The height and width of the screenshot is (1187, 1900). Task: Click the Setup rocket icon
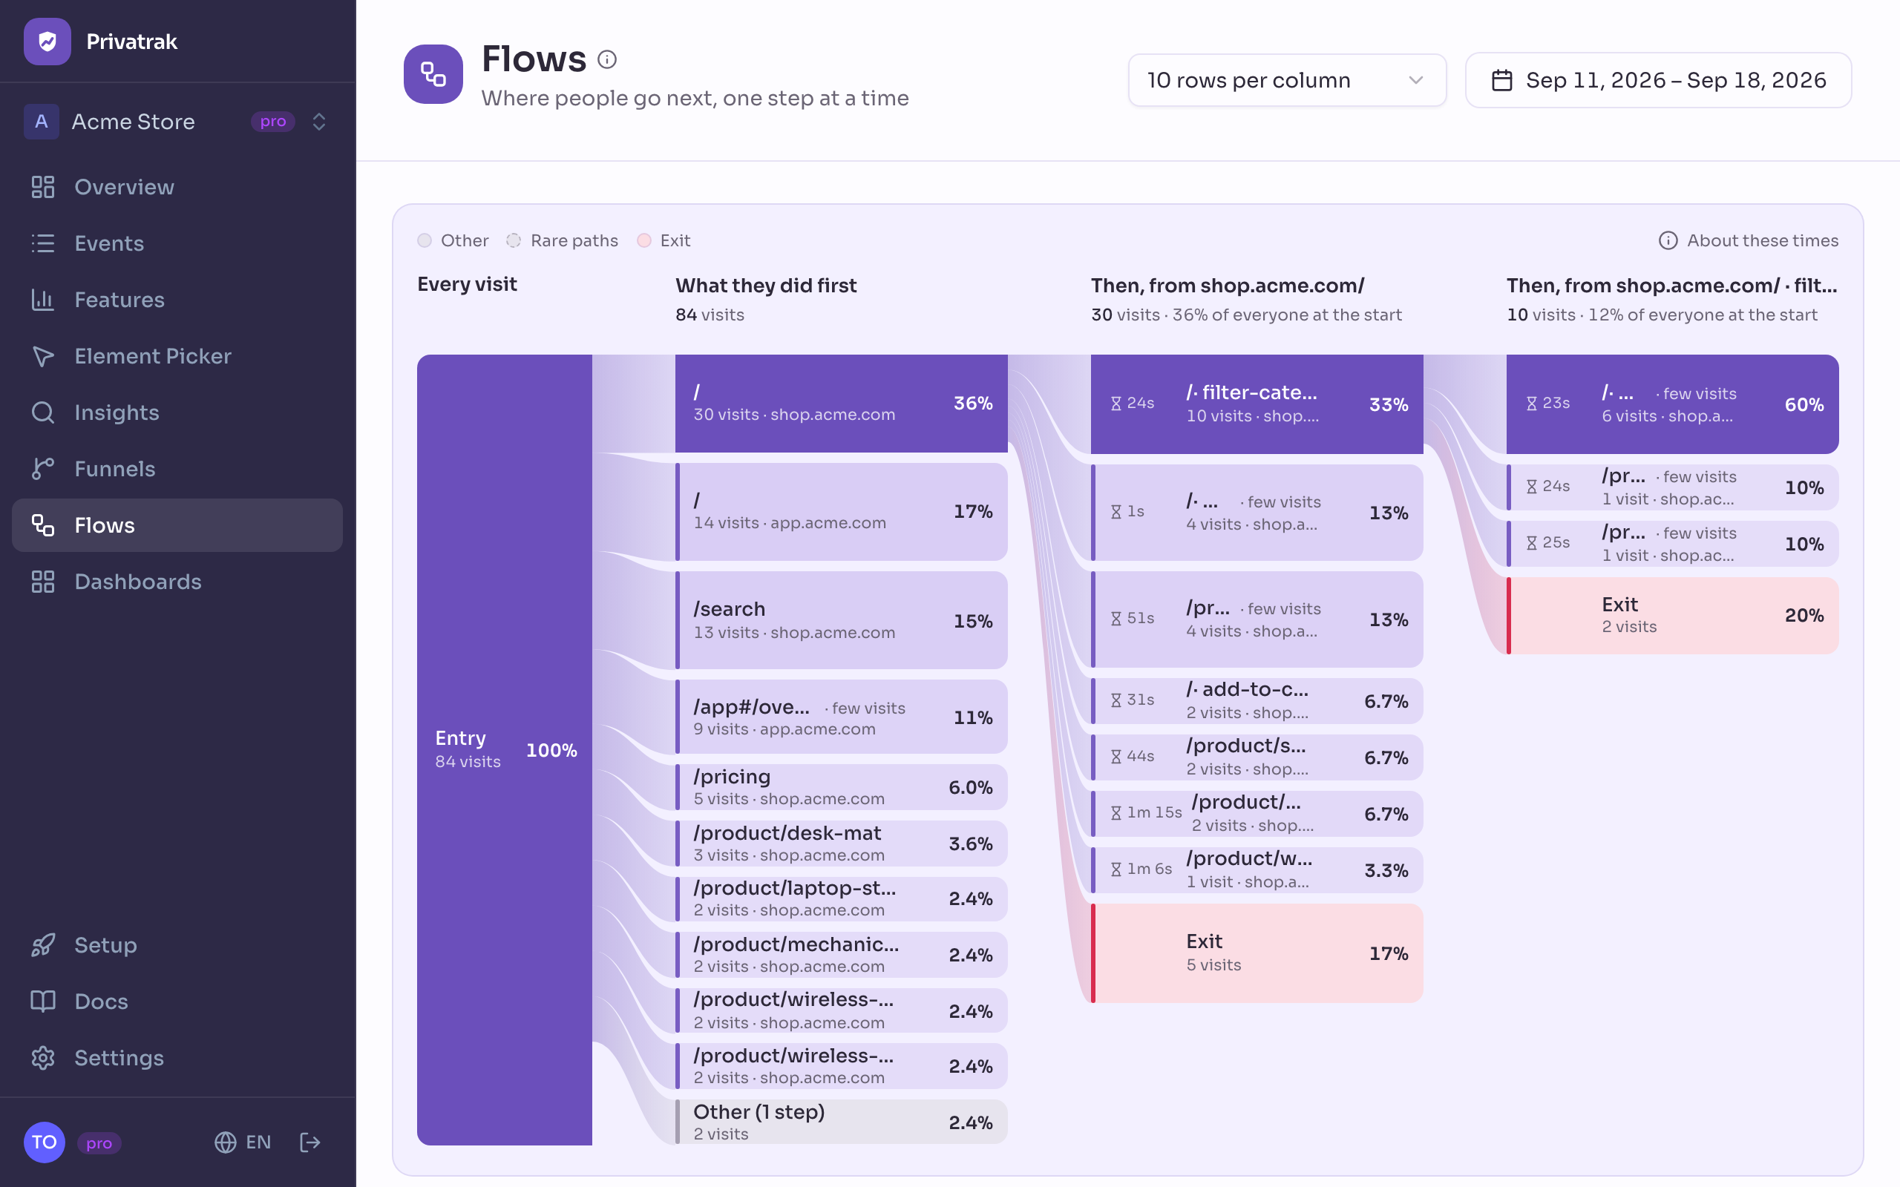click(42, 945)
